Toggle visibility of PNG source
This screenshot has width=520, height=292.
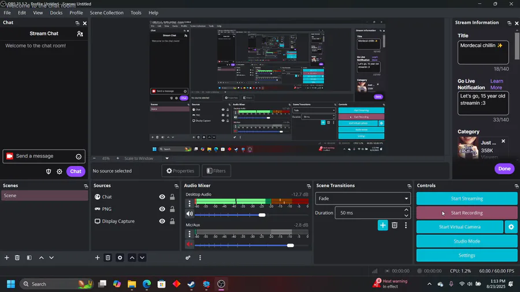tap(162, 209)
